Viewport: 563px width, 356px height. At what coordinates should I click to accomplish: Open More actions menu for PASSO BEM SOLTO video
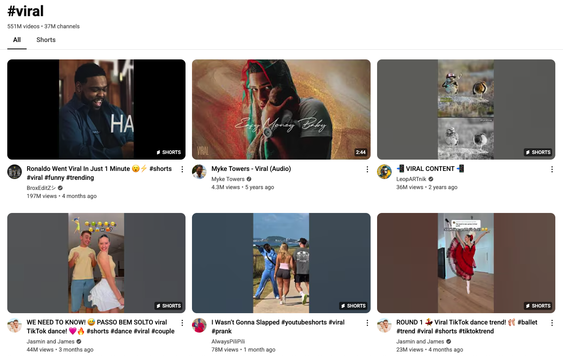pos(182,323)
